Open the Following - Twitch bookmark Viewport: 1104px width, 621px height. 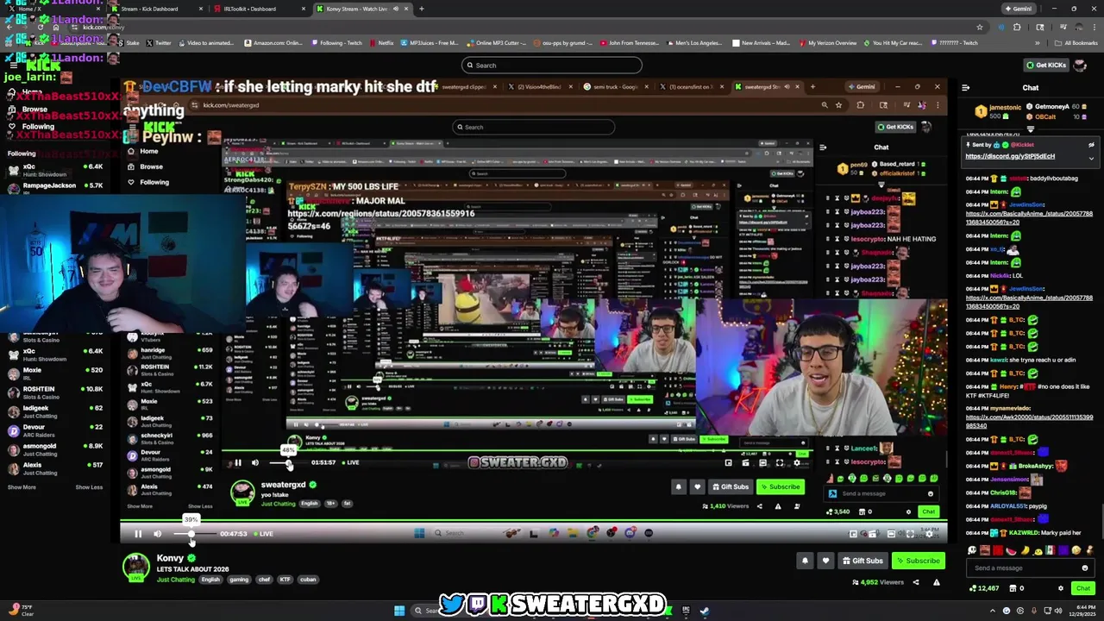coord(336,43)
